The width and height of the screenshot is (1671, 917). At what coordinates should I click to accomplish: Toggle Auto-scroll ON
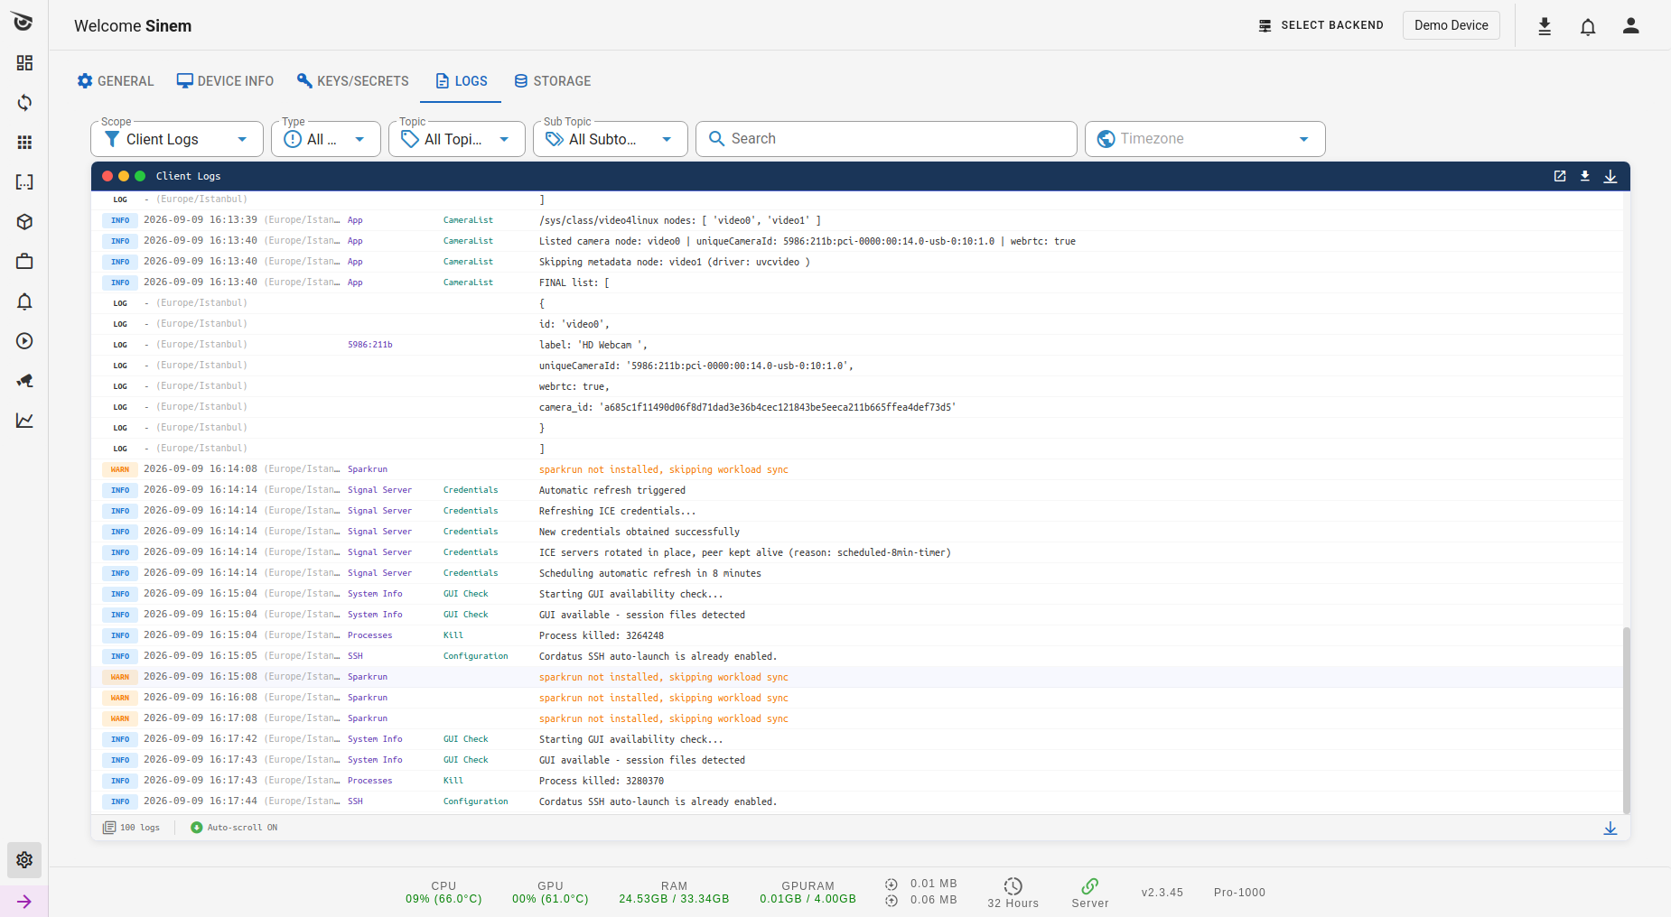point(234,828)
